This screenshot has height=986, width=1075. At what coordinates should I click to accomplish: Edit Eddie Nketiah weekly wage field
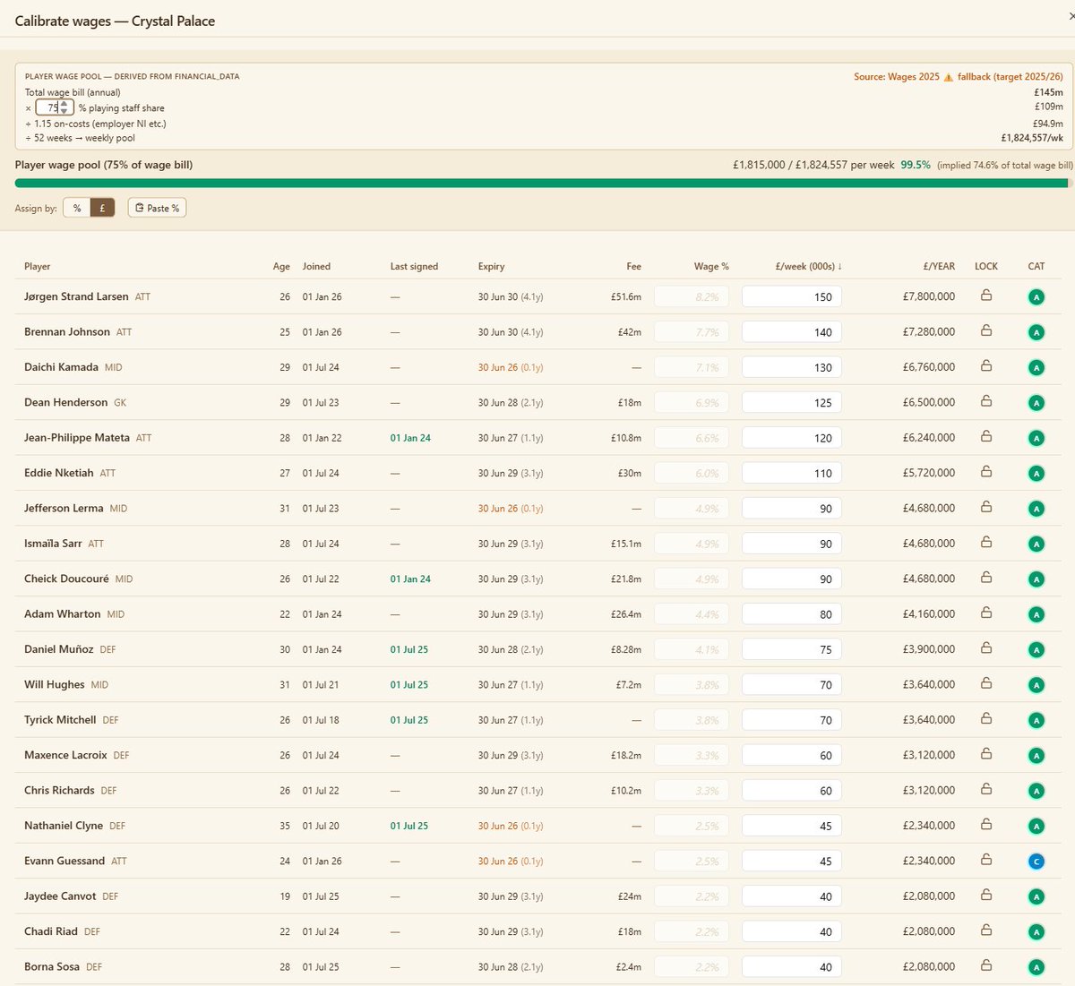point(791,473)
